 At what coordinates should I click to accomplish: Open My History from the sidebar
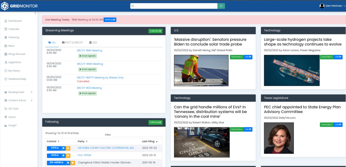tap(12, 71)
